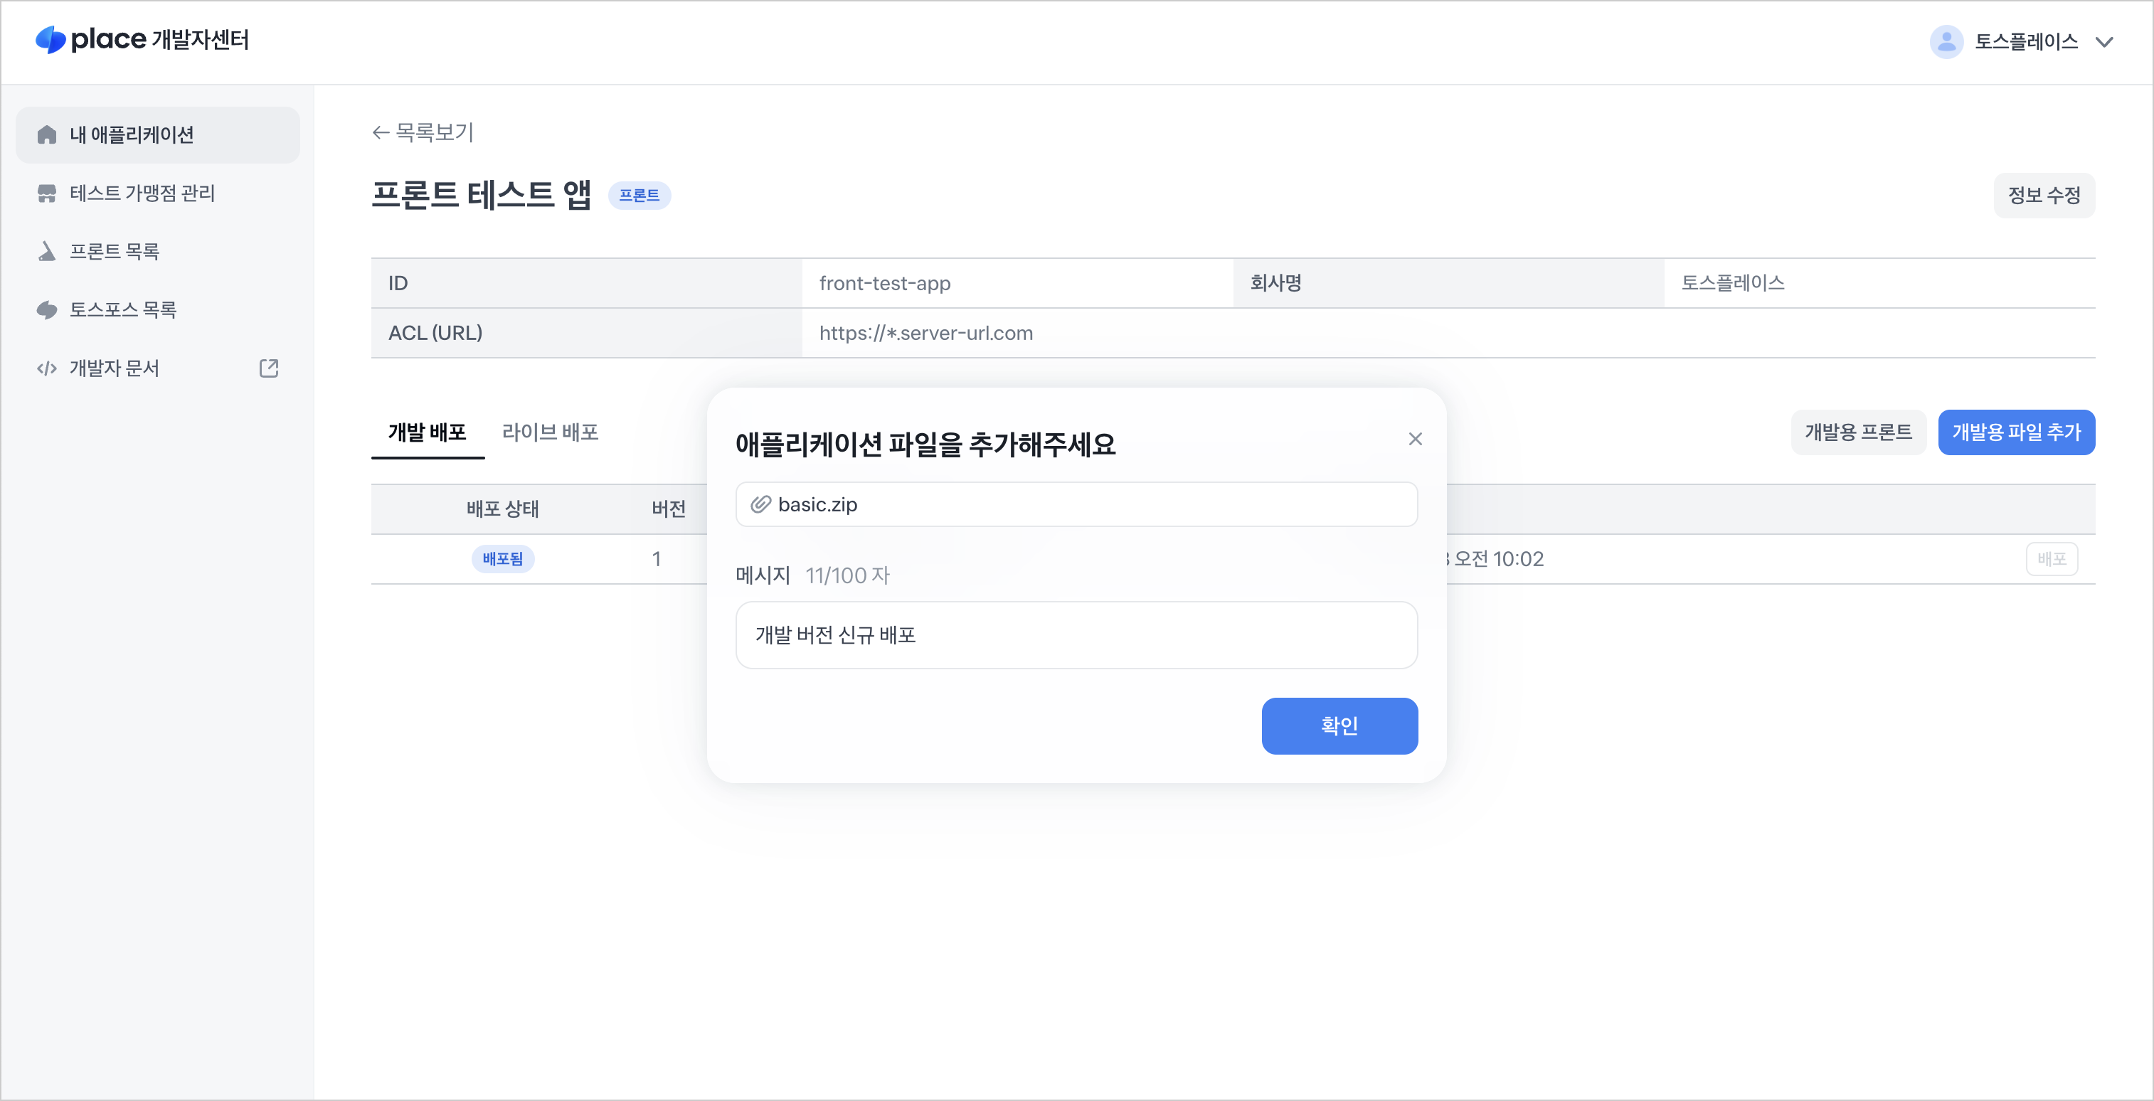This screenshot has height=1101, width=2154.
Task: Click the 배포 button in the deployment row
Action: point(2052,558)
